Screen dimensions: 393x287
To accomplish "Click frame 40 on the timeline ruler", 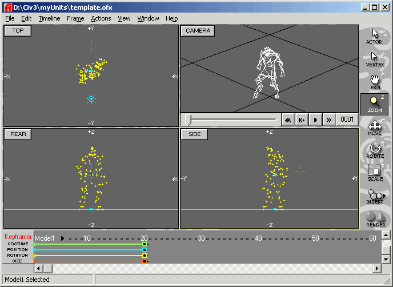I will tap(258, 238).
